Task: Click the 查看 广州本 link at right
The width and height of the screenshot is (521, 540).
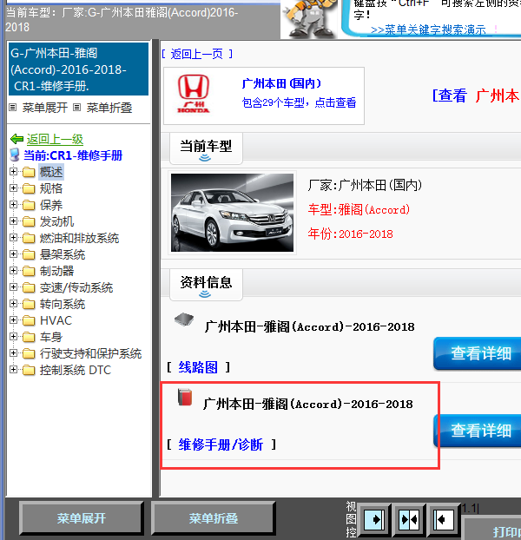Action: 476,95
